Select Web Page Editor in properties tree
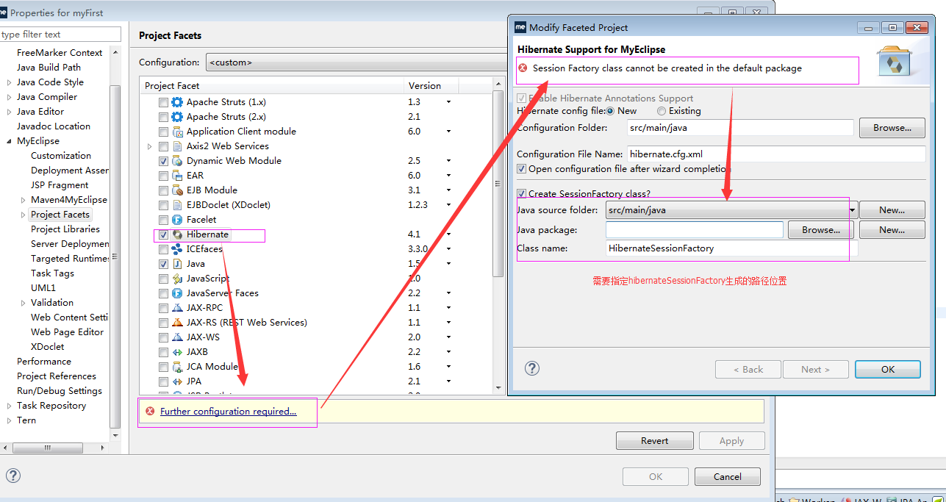Viewport: 946px width, 502px height. click(x=67, y=332)
